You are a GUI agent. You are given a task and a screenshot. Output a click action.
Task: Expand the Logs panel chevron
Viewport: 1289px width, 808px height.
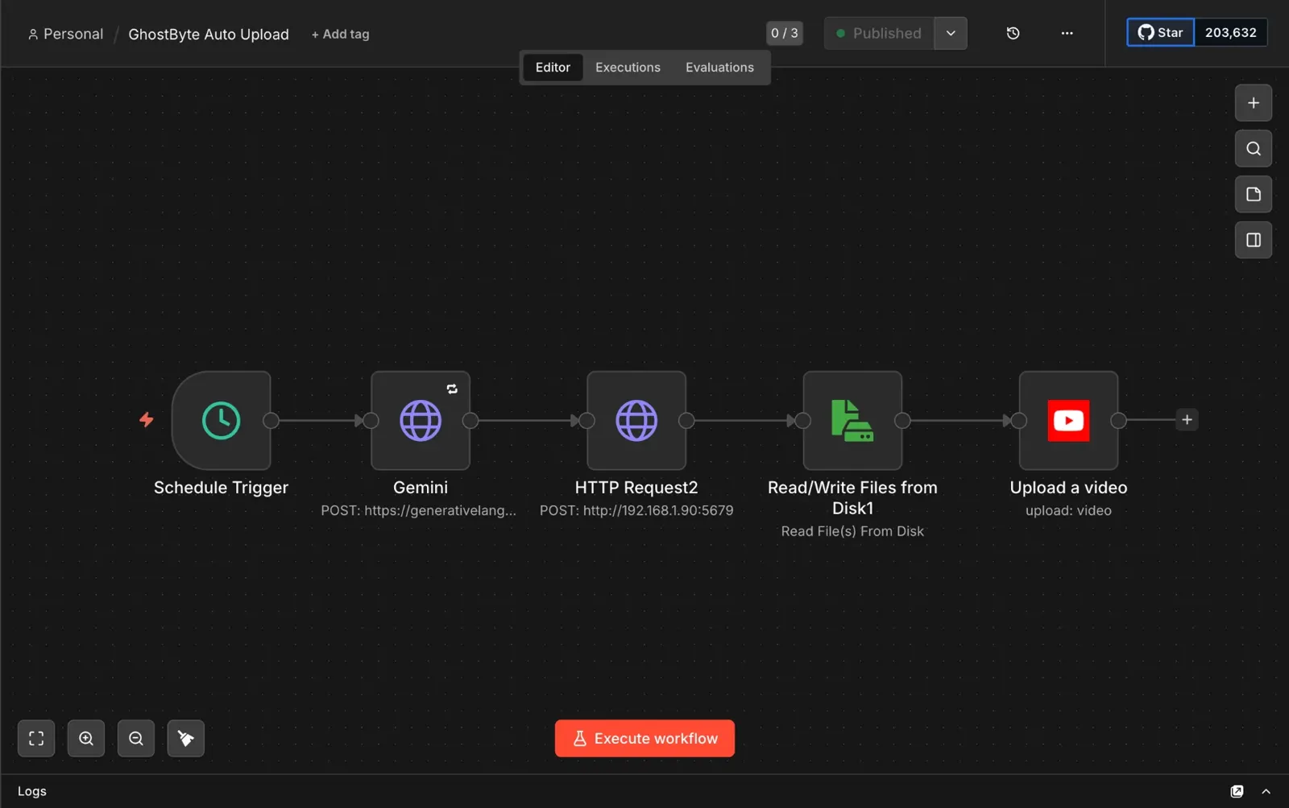tap(1266, 791)
